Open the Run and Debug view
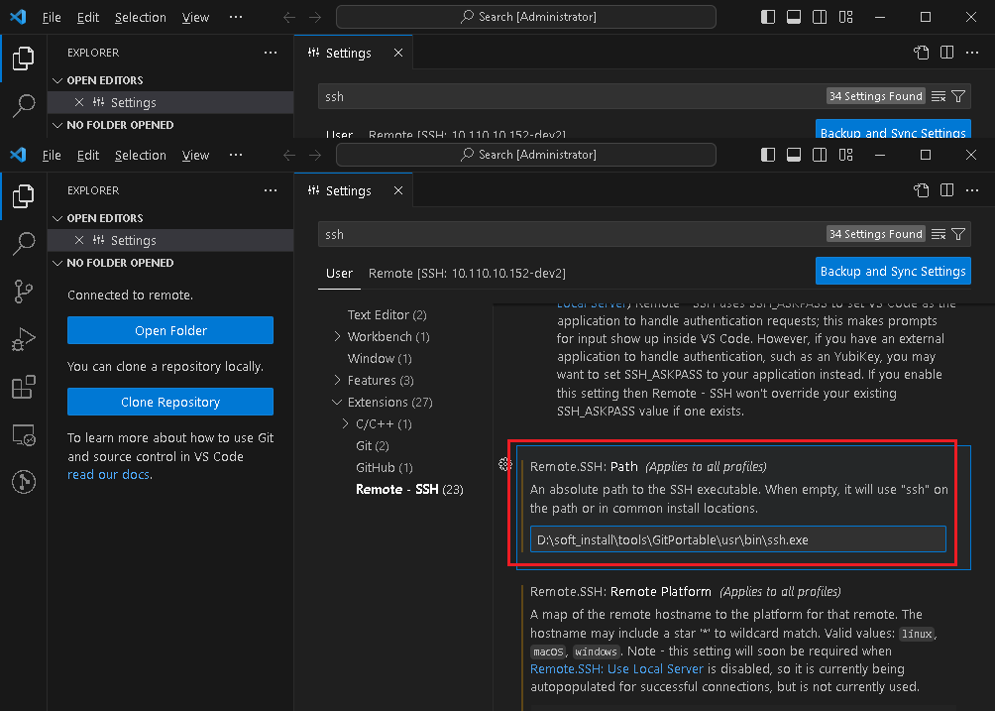This screenshot has width=995, height=711. click(x=23, y=337)
